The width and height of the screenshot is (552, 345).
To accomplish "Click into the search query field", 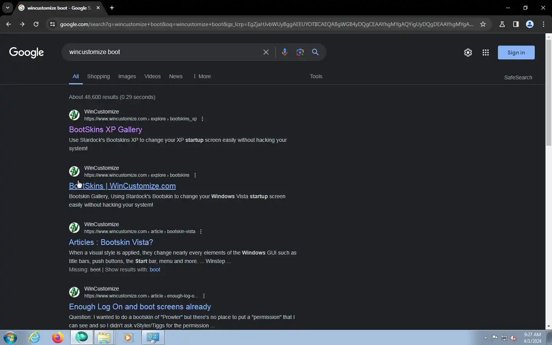I will tap(163, 52).
